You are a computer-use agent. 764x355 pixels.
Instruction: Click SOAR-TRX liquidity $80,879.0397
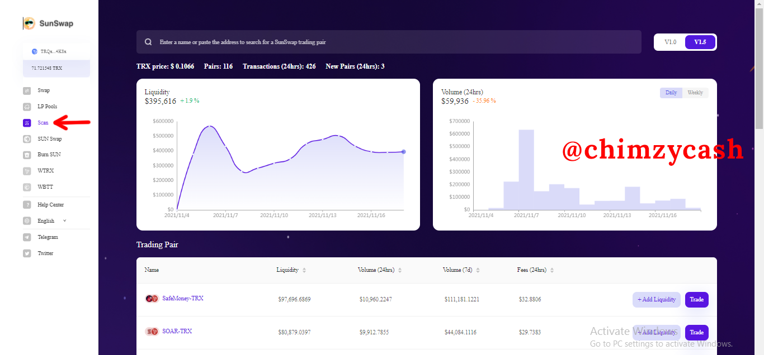click(294, 333)
